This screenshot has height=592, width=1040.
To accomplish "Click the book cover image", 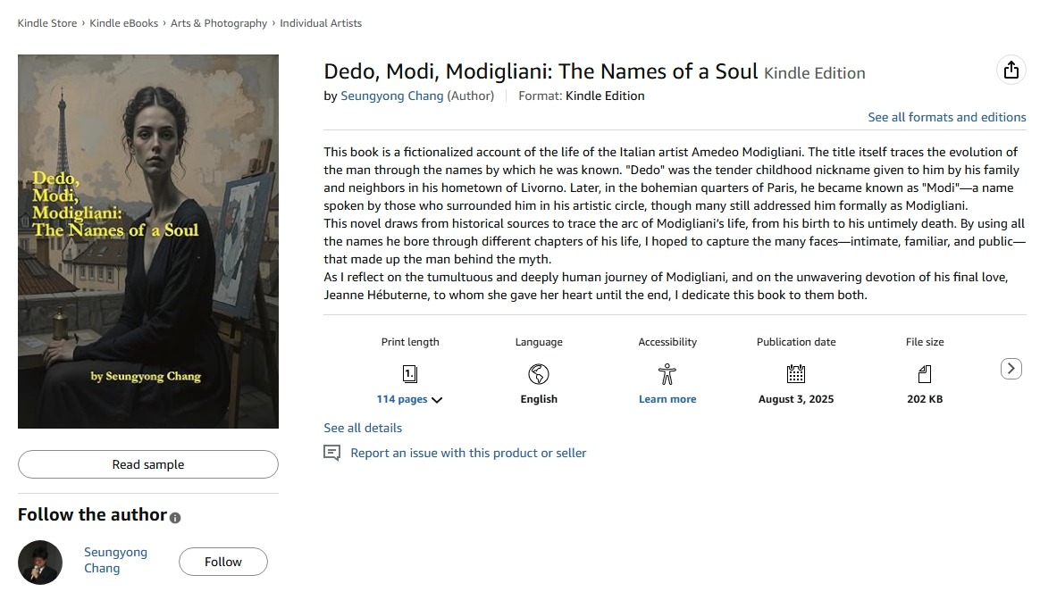I will tap(148, 241).
